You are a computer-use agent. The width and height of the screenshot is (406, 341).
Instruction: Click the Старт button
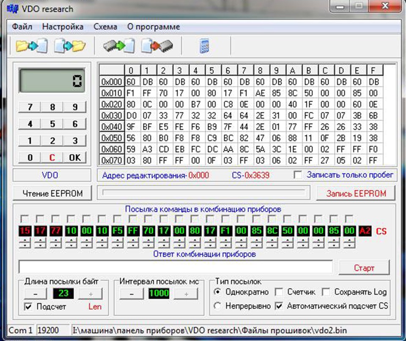coord(364,267)
